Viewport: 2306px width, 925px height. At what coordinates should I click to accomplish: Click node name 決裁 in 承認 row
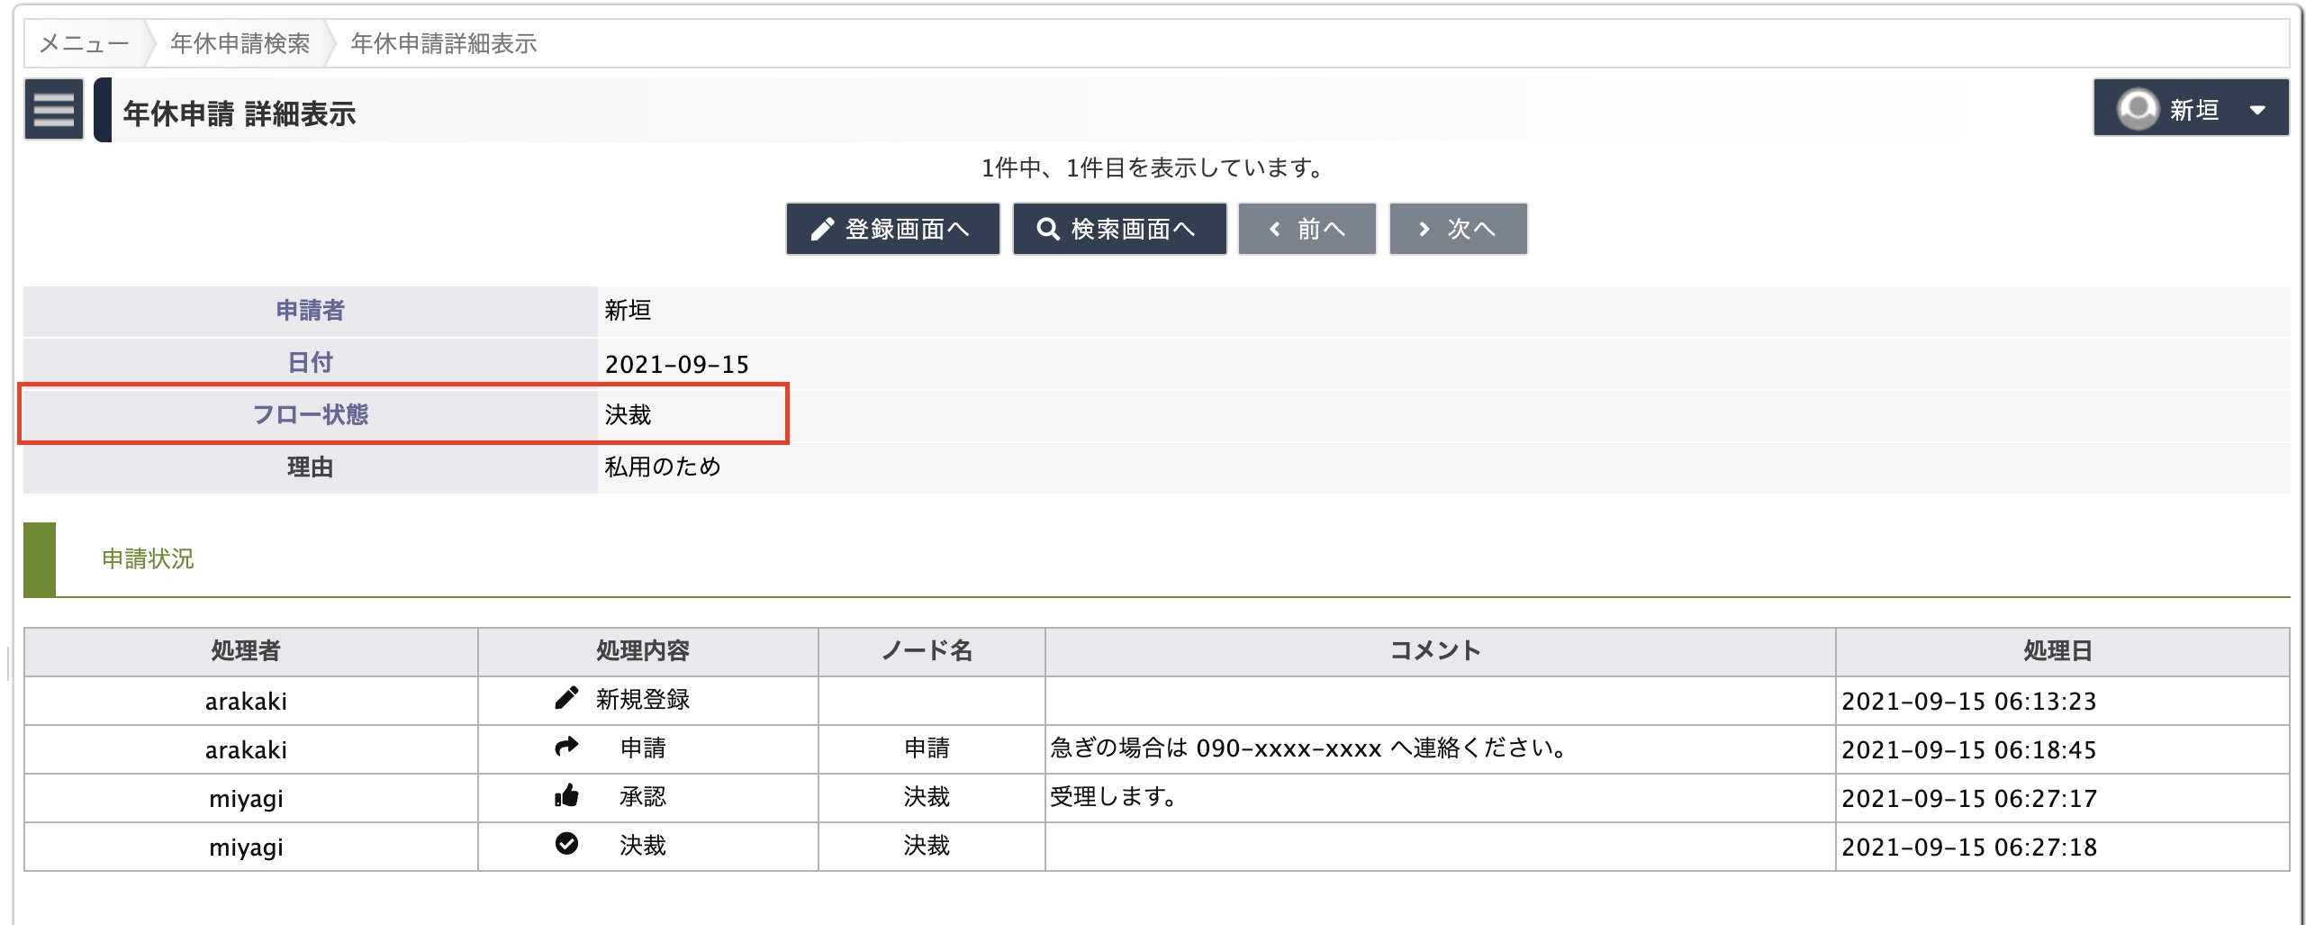tap(927, 797)
